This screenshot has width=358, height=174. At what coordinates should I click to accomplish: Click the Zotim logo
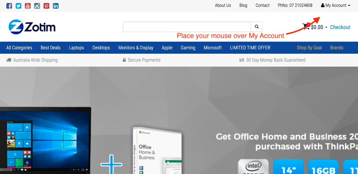pyautogui.click(x=32, y=27)
